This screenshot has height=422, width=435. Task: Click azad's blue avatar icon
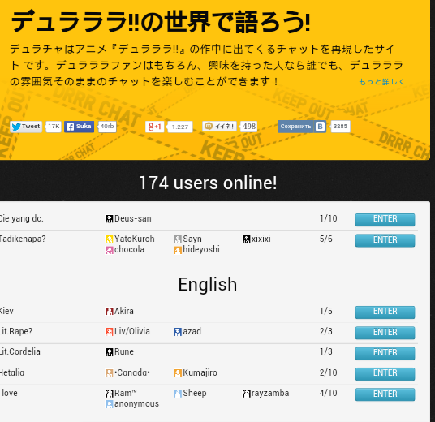tap(178, 332)
